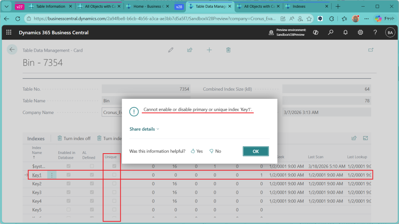
Task: Click the app launcher waffle icon
Action: click(9, 33)
